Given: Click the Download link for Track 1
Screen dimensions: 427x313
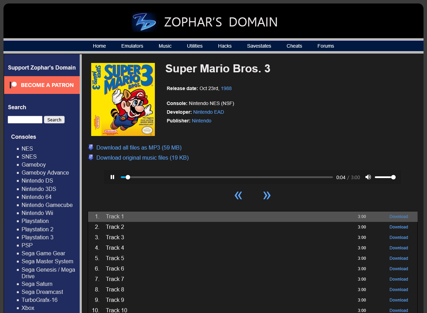Looking at the screenshot, I should (x=399, y=217).
